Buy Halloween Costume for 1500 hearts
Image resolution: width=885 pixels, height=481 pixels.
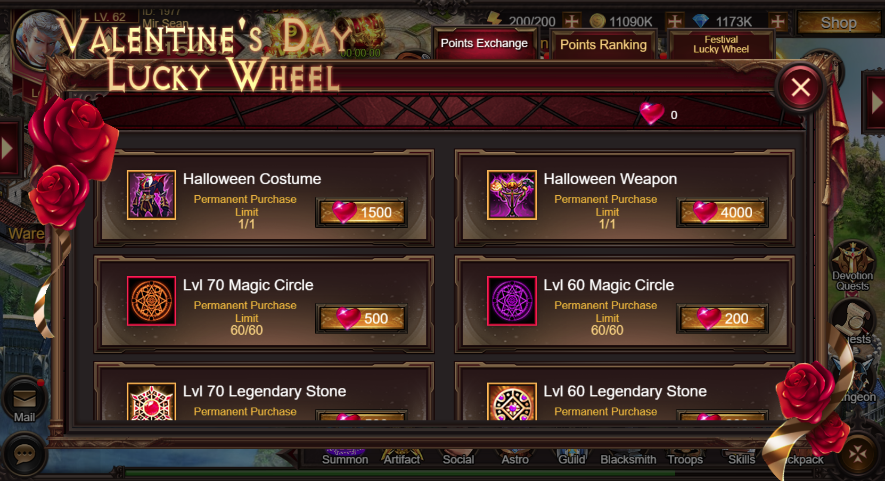pyautogui.click(x=362, y=212)
